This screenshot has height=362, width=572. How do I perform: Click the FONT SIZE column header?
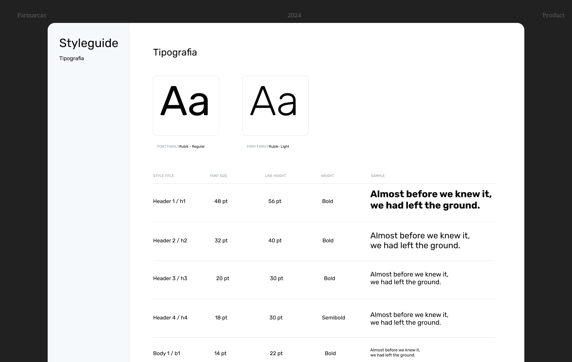pos(218,176)
